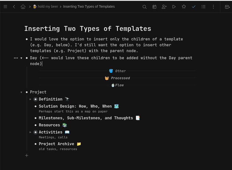Viewport: 232px width, 170px height.
Task: Click bullet of 'Milestones, Sub-Milestones, and Thoughts'
Action: (x=35, y=118)
